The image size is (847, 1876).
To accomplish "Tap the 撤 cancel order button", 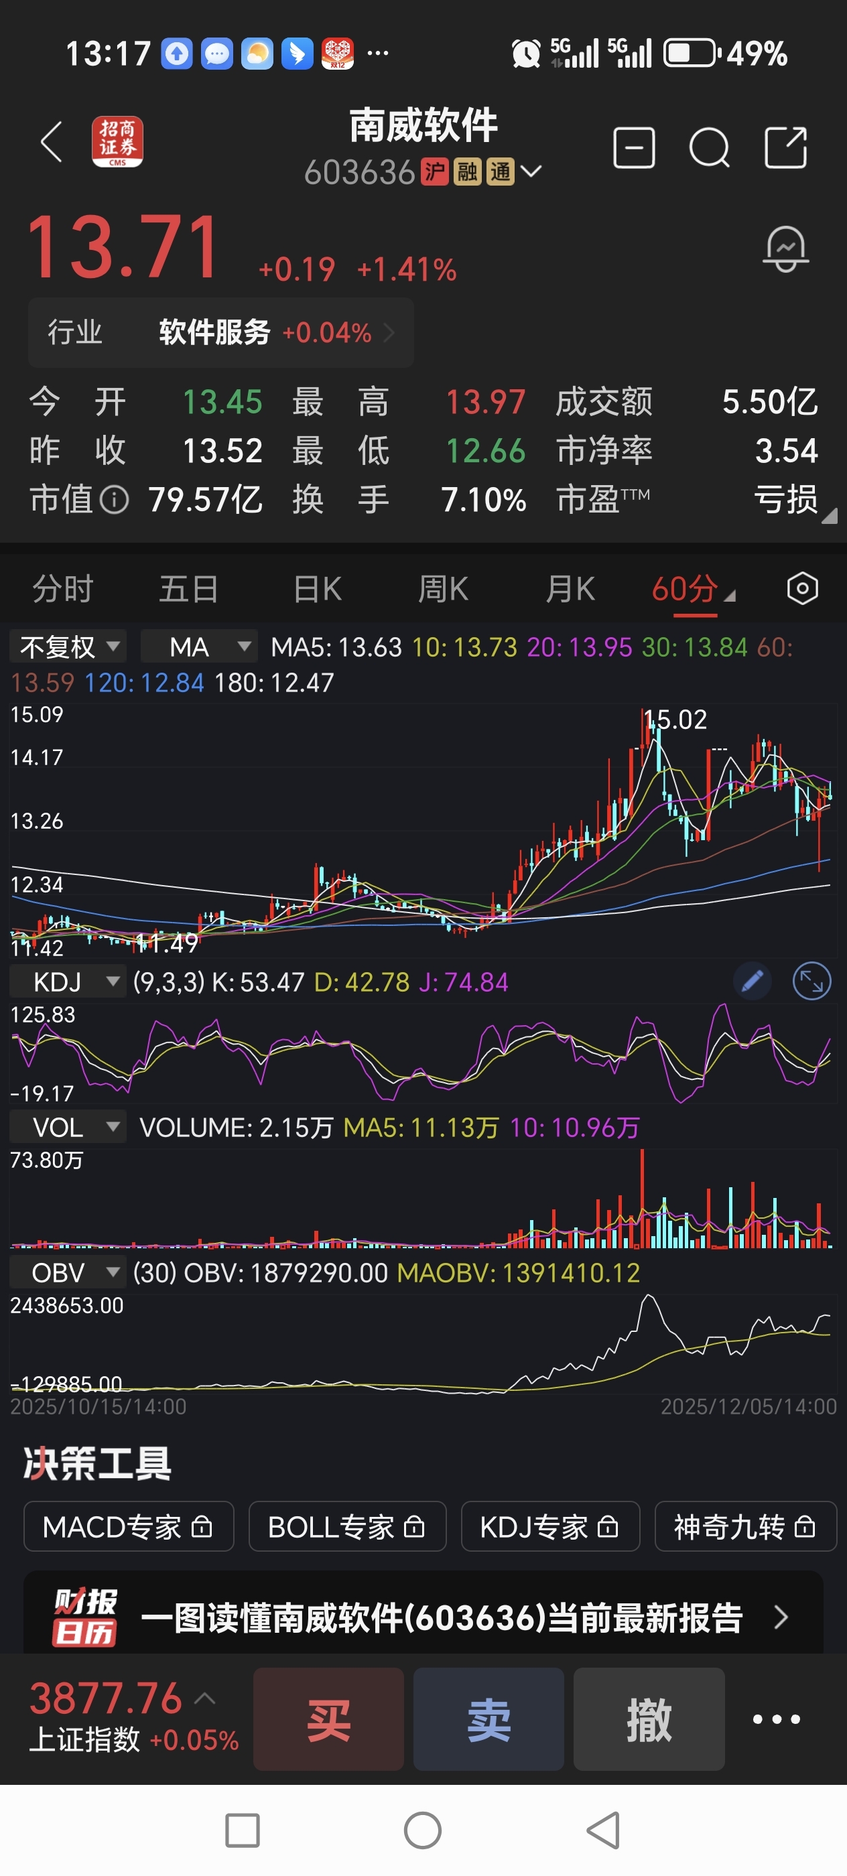I will tap(649, 1719).
